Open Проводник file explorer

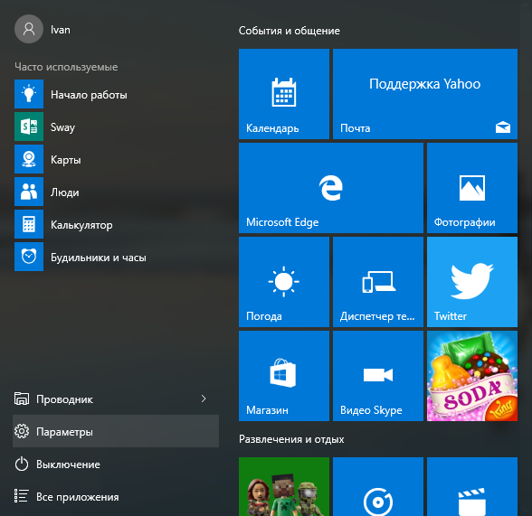(116, 399)
